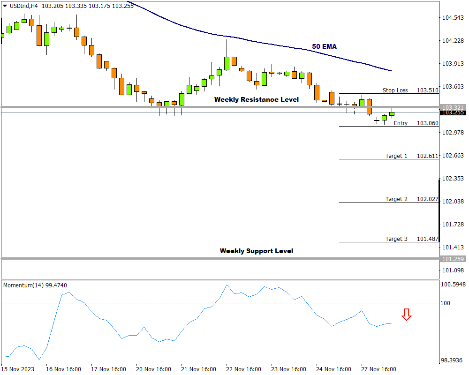The image size is (469, 375).
Task: Click the Target 1 label at 102.611
Action: click(x=396, y=156)
